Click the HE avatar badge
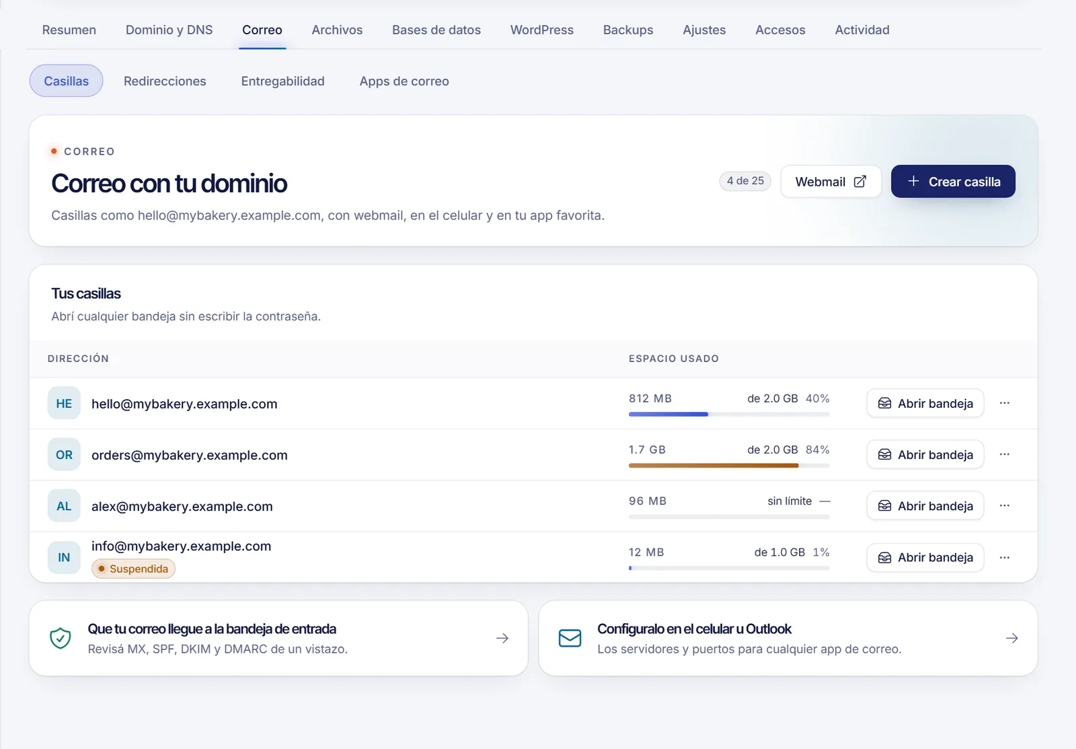 coord(64,403)
